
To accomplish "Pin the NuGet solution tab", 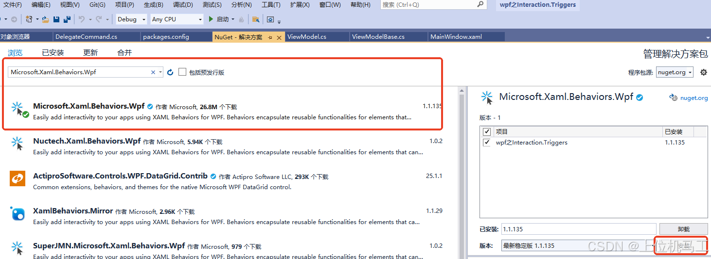I will click(270, 37).
